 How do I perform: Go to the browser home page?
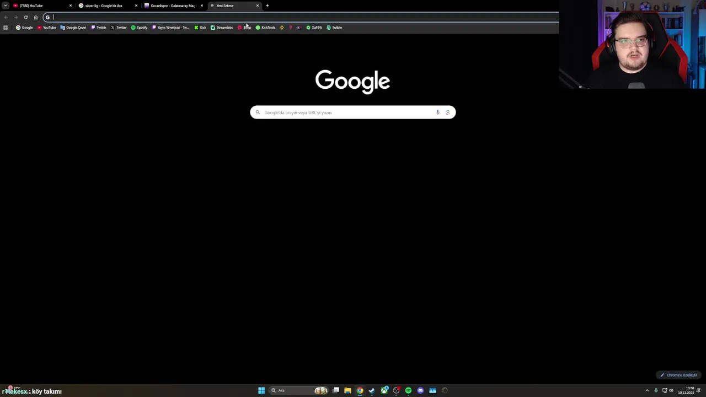click(x=36, y=17)
